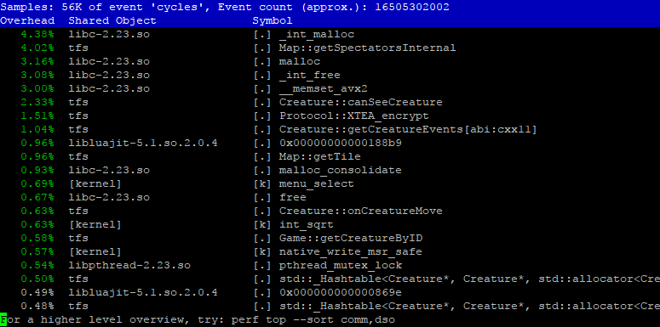Screen dimensions: 660x327
Task: Select the int_sqrt kernel symbol
Action: coord(306,224)
